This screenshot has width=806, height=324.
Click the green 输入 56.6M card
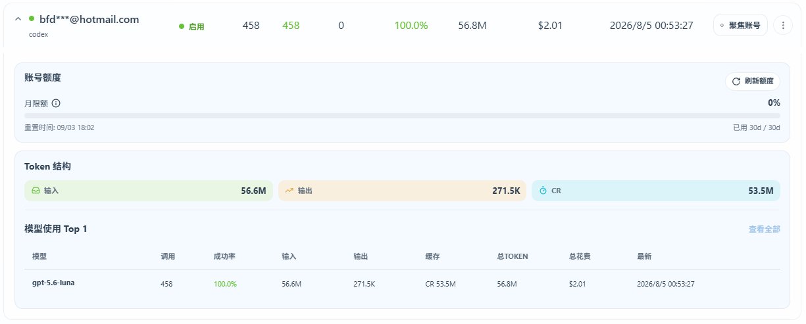click(149, 191)
